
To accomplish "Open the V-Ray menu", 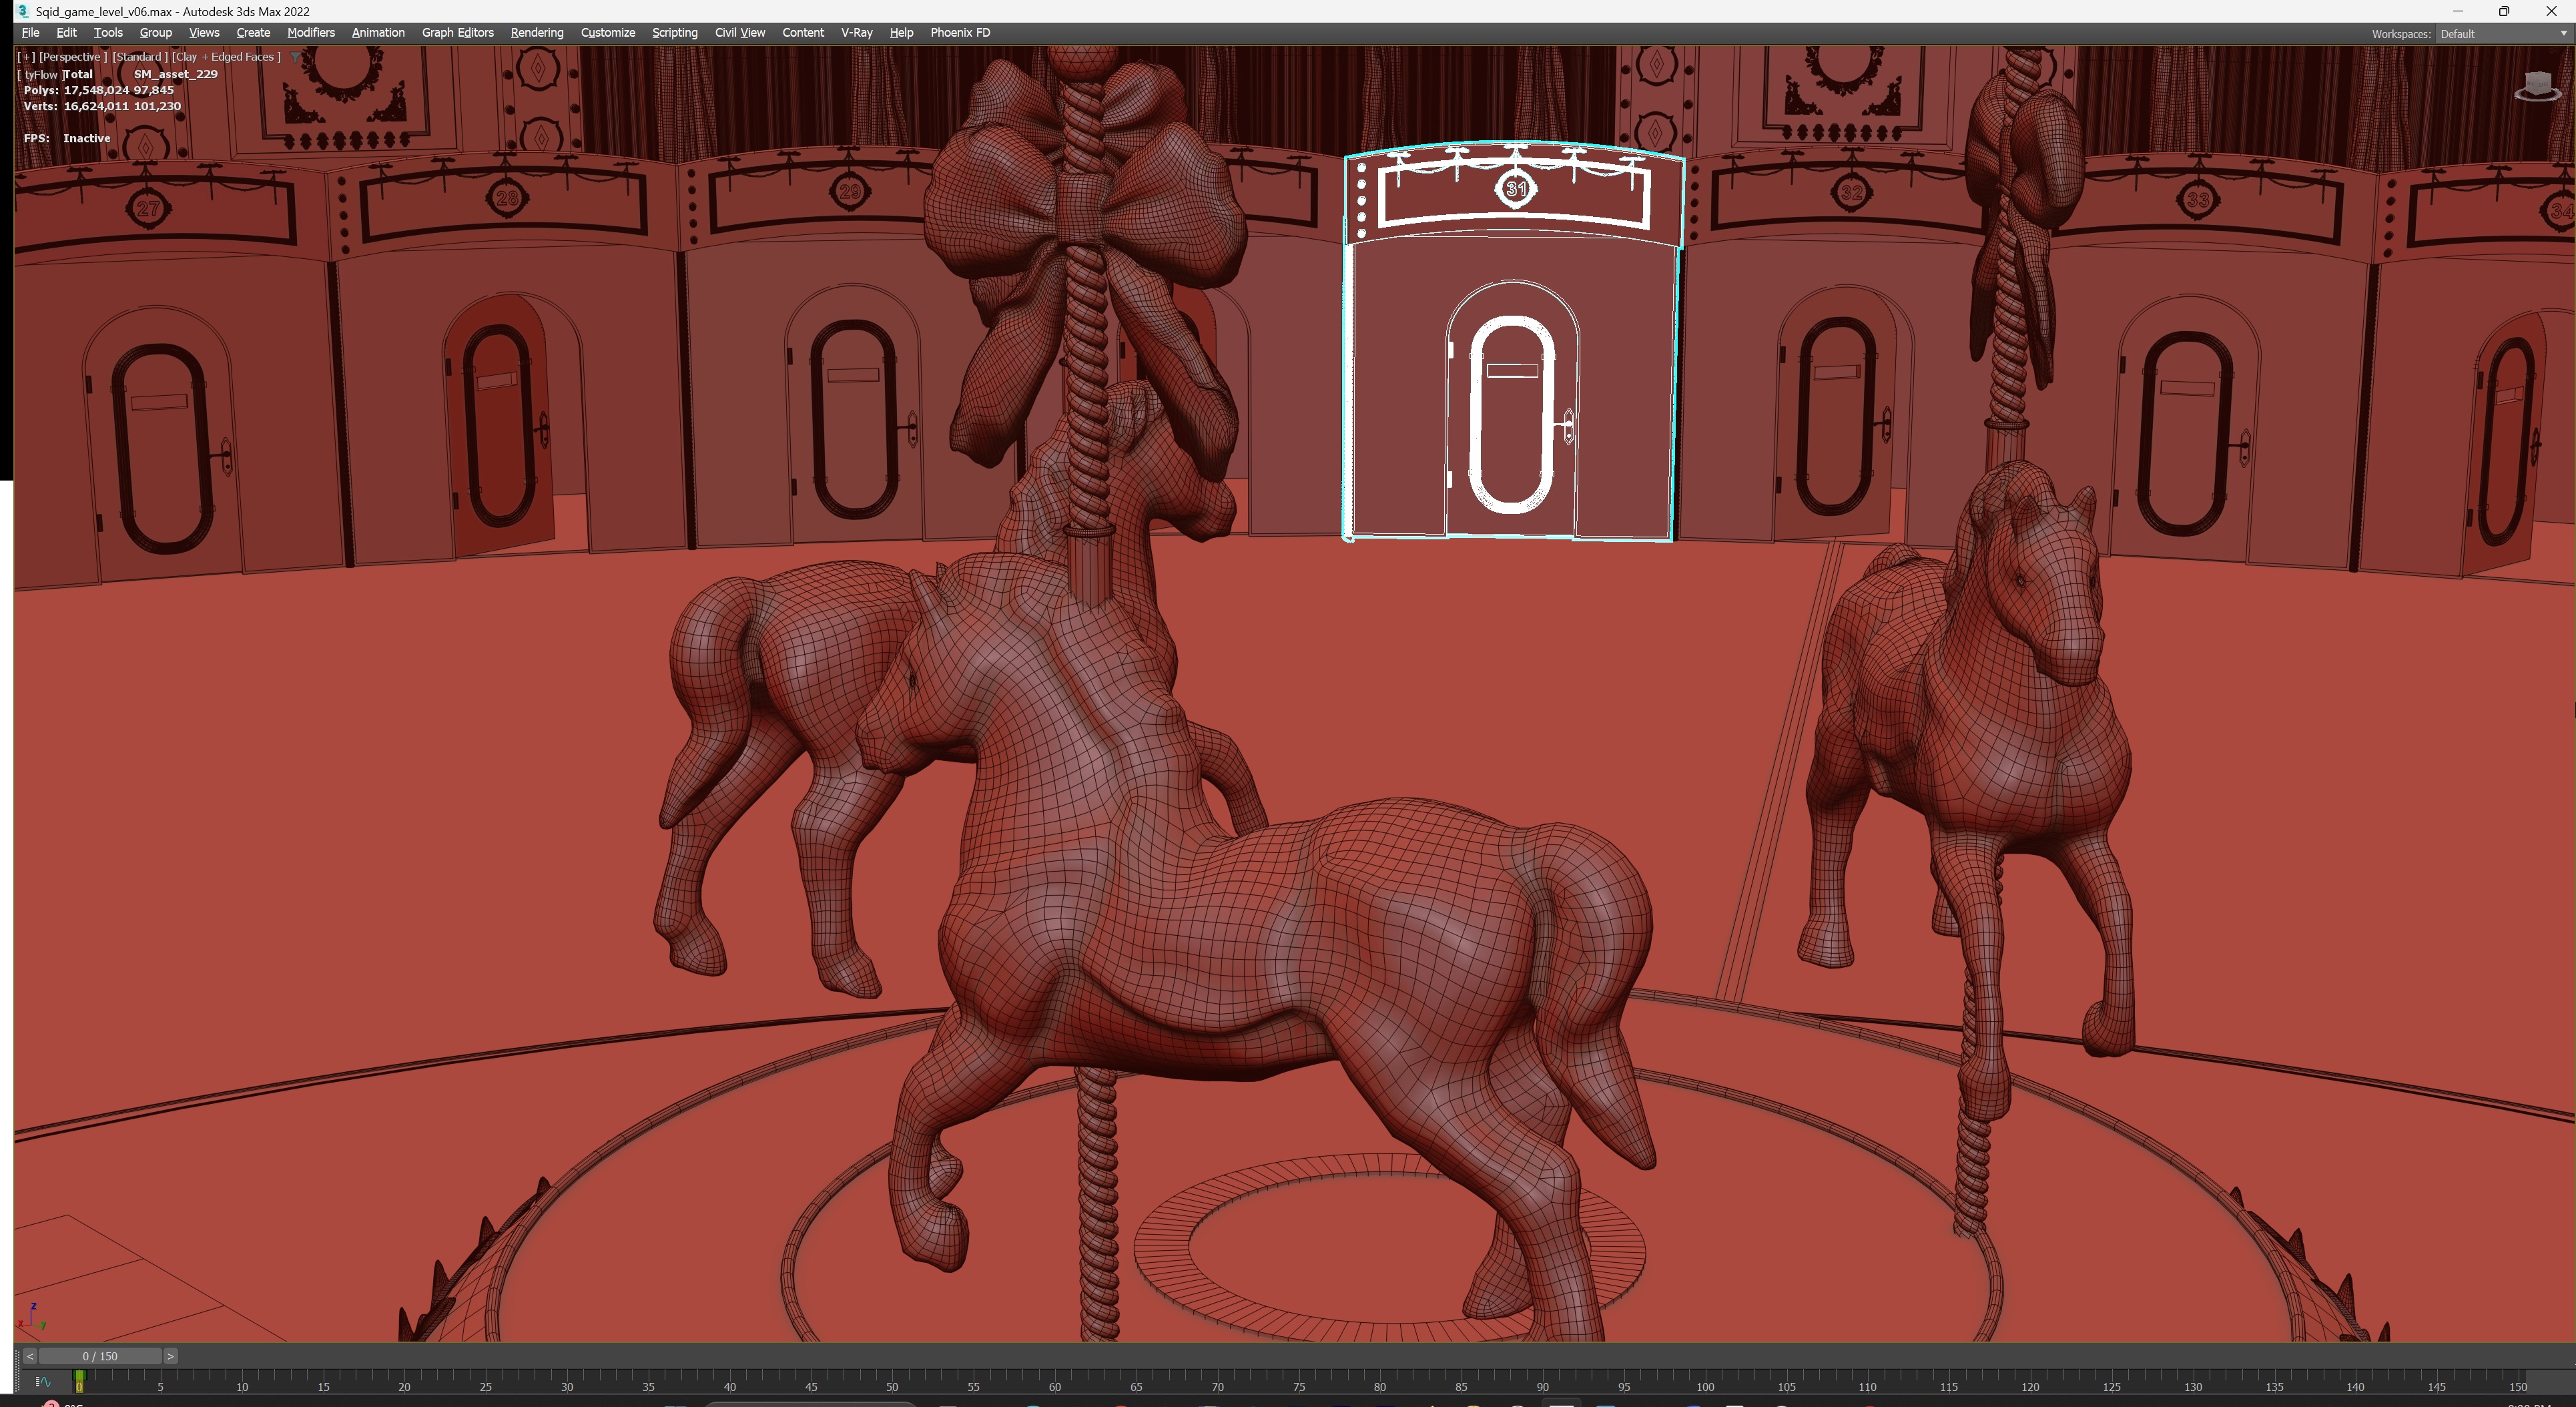I will (x=856, y=33).
